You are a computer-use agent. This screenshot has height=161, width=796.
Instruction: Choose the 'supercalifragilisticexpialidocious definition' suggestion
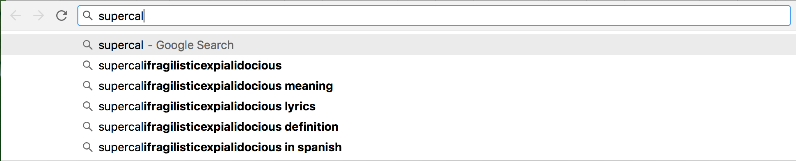pos(218,127)
